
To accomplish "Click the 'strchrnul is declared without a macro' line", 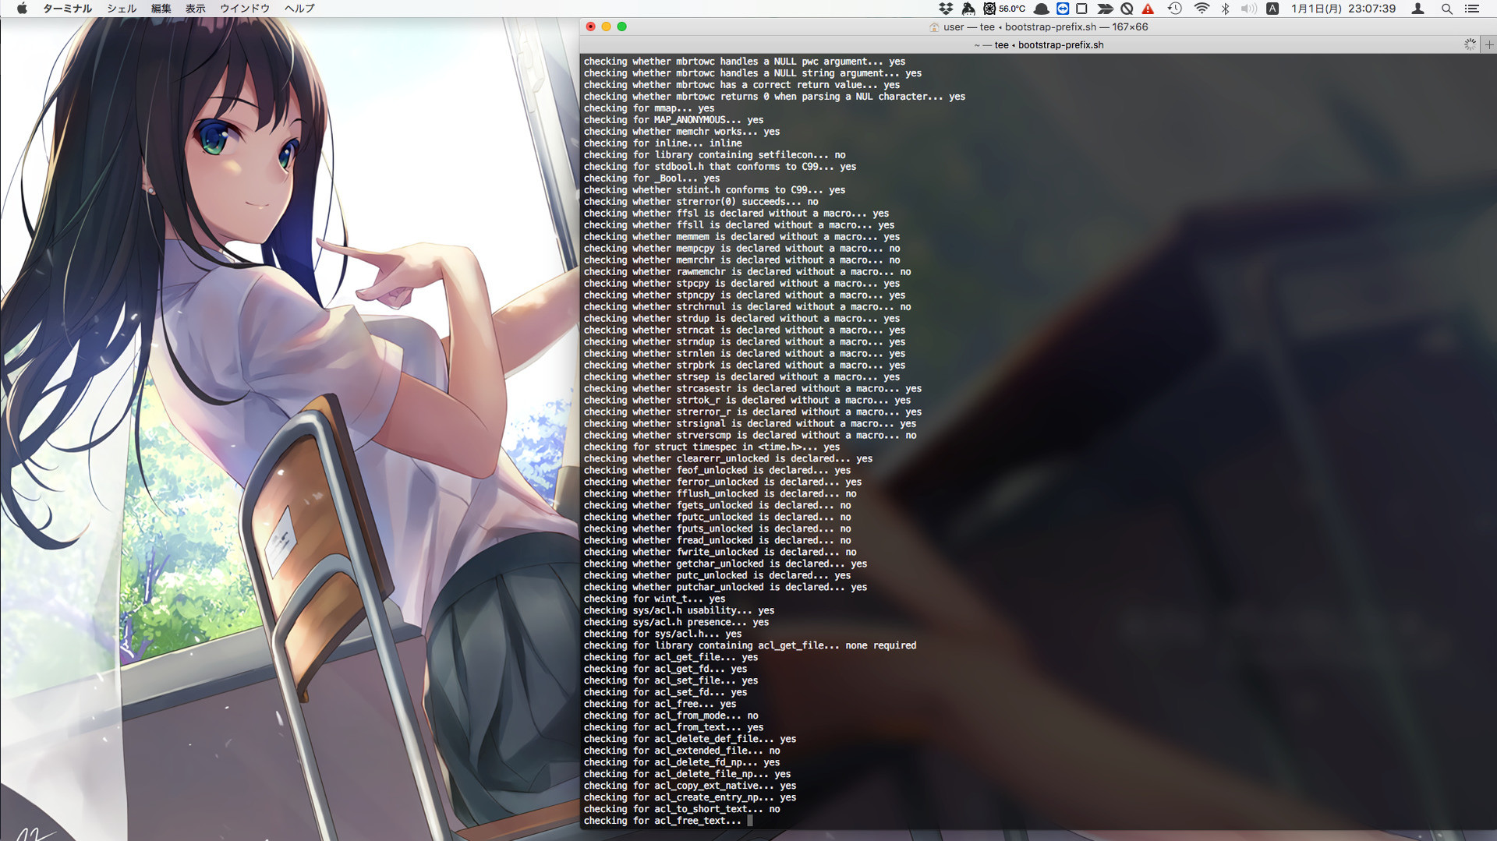I will point(747,307).
